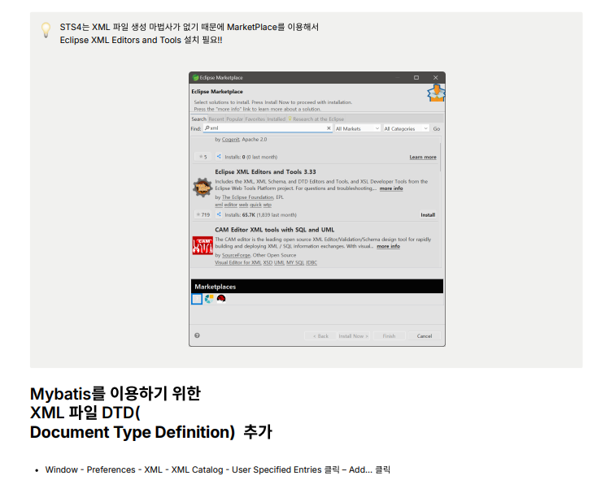Screen dimensions: 601x493
Task: Open the help question mark icon
Action: (197, 335)
